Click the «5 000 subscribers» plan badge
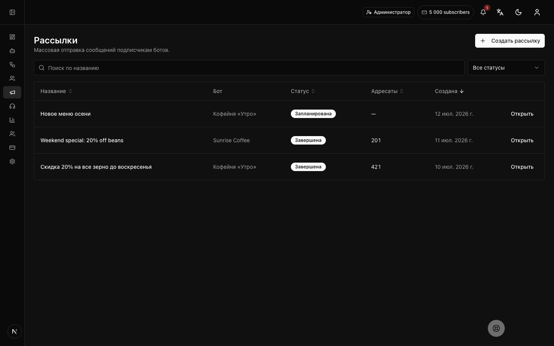The image size is (554, 346). tap(446, 12)
